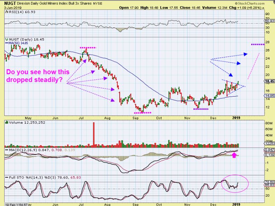Click the 10 level on the RSI axis
275x206 pixels.
coord(267,32)
